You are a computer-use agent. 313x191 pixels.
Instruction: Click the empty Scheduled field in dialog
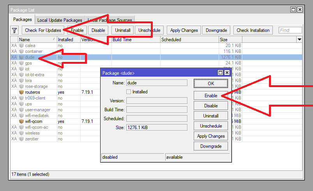[x=157, y=119]
